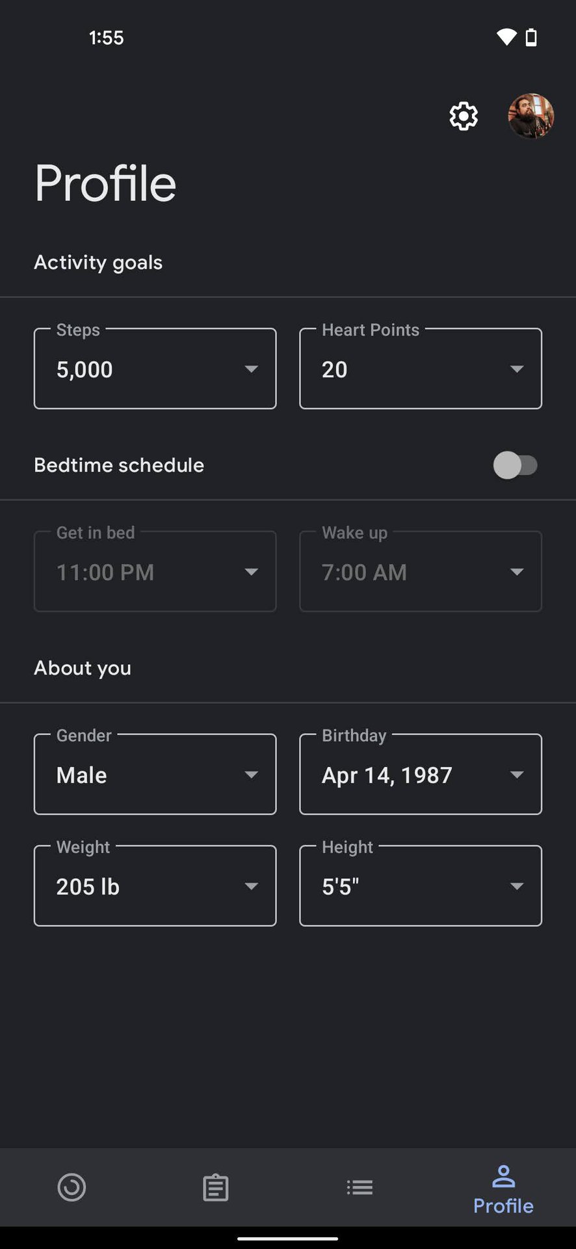
Task: Tap the About you section header
Action: [83, 668]
